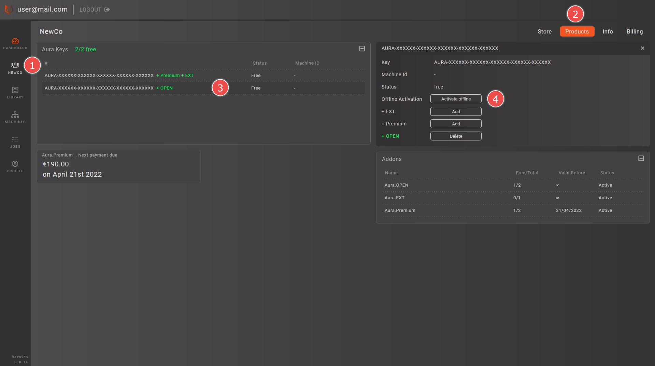Open the Library sidebar icon
655x366 pixels.
[15, 93]
